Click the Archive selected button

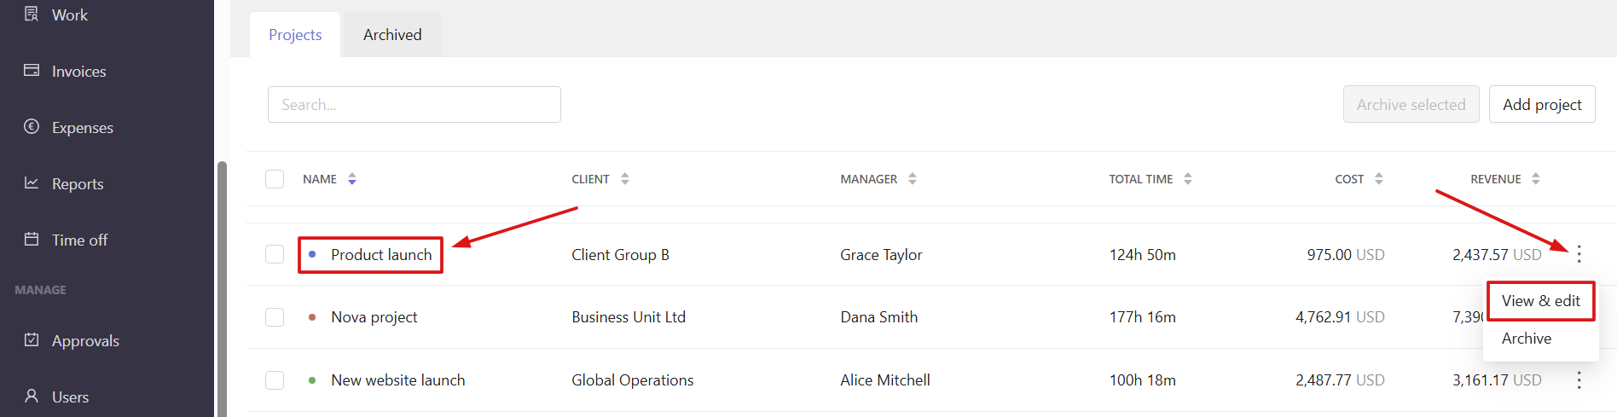coord(1411,104)
